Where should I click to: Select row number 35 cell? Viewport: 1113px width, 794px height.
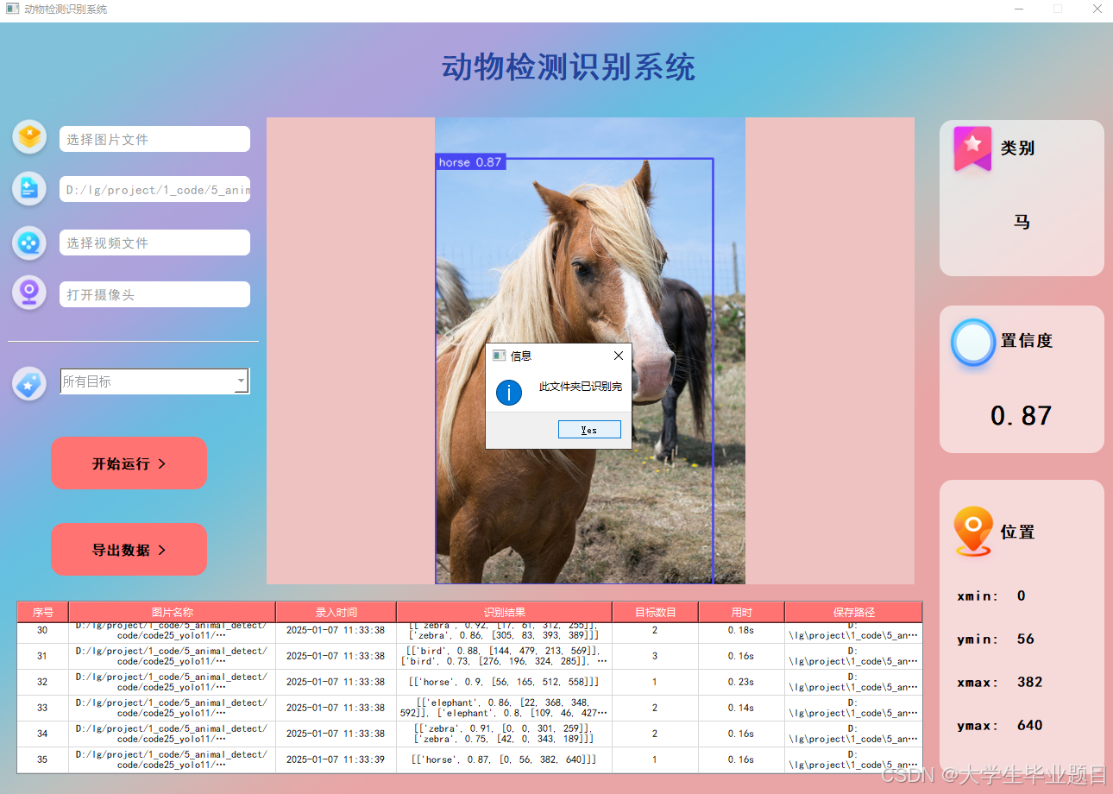tap(43, 759)
